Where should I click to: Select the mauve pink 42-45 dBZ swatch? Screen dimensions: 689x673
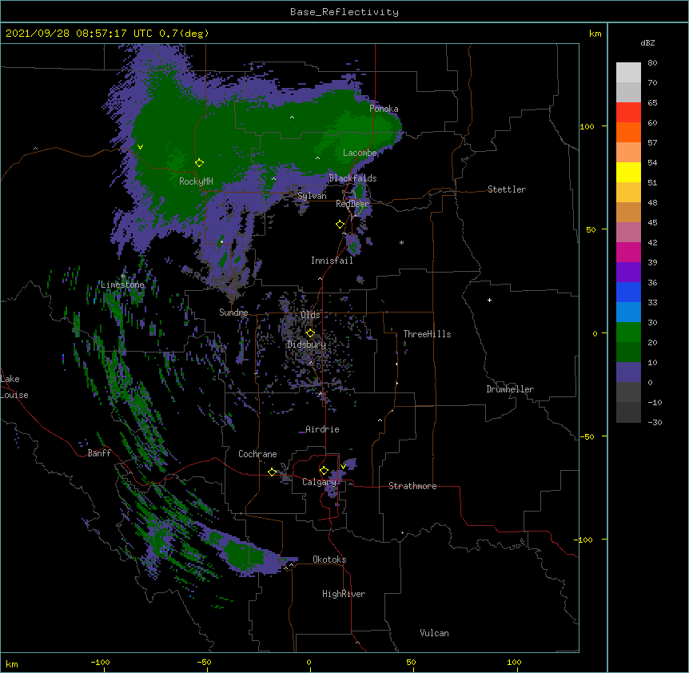point(628,233)
